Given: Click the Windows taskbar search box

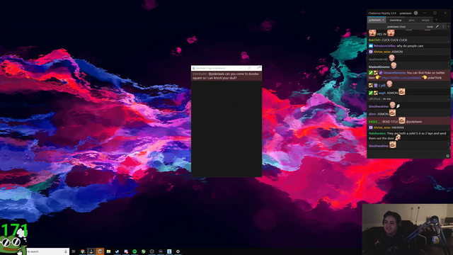Looking at the screenshot, I should coord(47,251).
